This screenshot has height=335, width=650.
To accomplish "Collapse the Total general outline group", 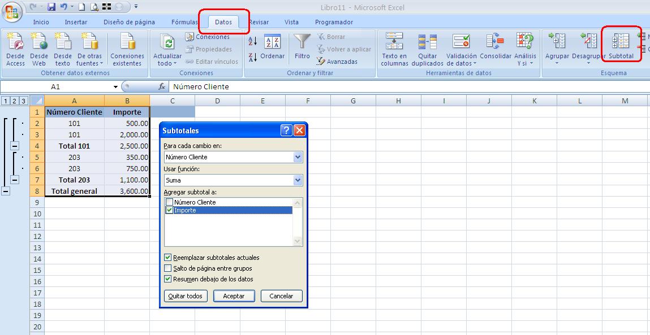I will (6, 192).
